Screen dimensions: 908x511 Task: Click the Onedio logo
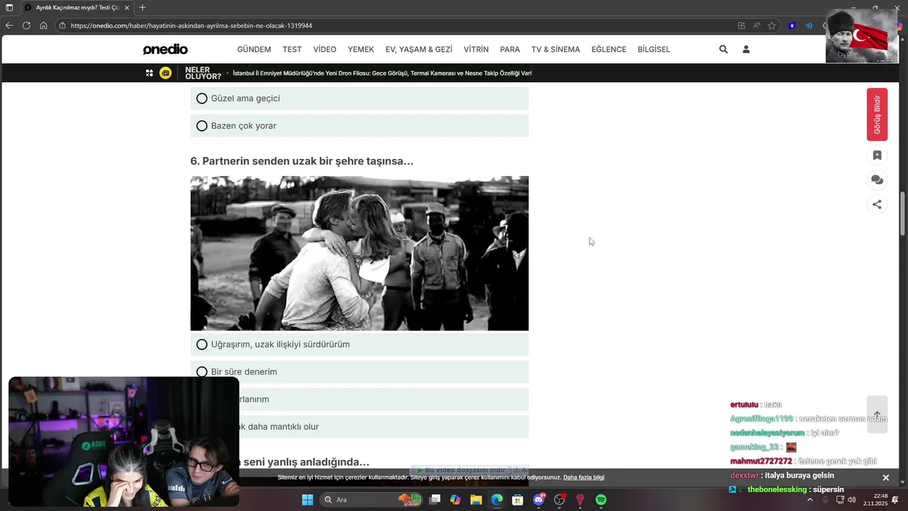(x=165, y=50)
